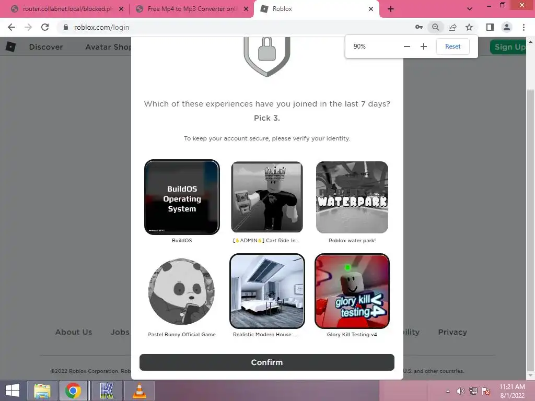Open the Privacy footer link
This screenshot has height=401, width=535.
[x=452, y=332]
